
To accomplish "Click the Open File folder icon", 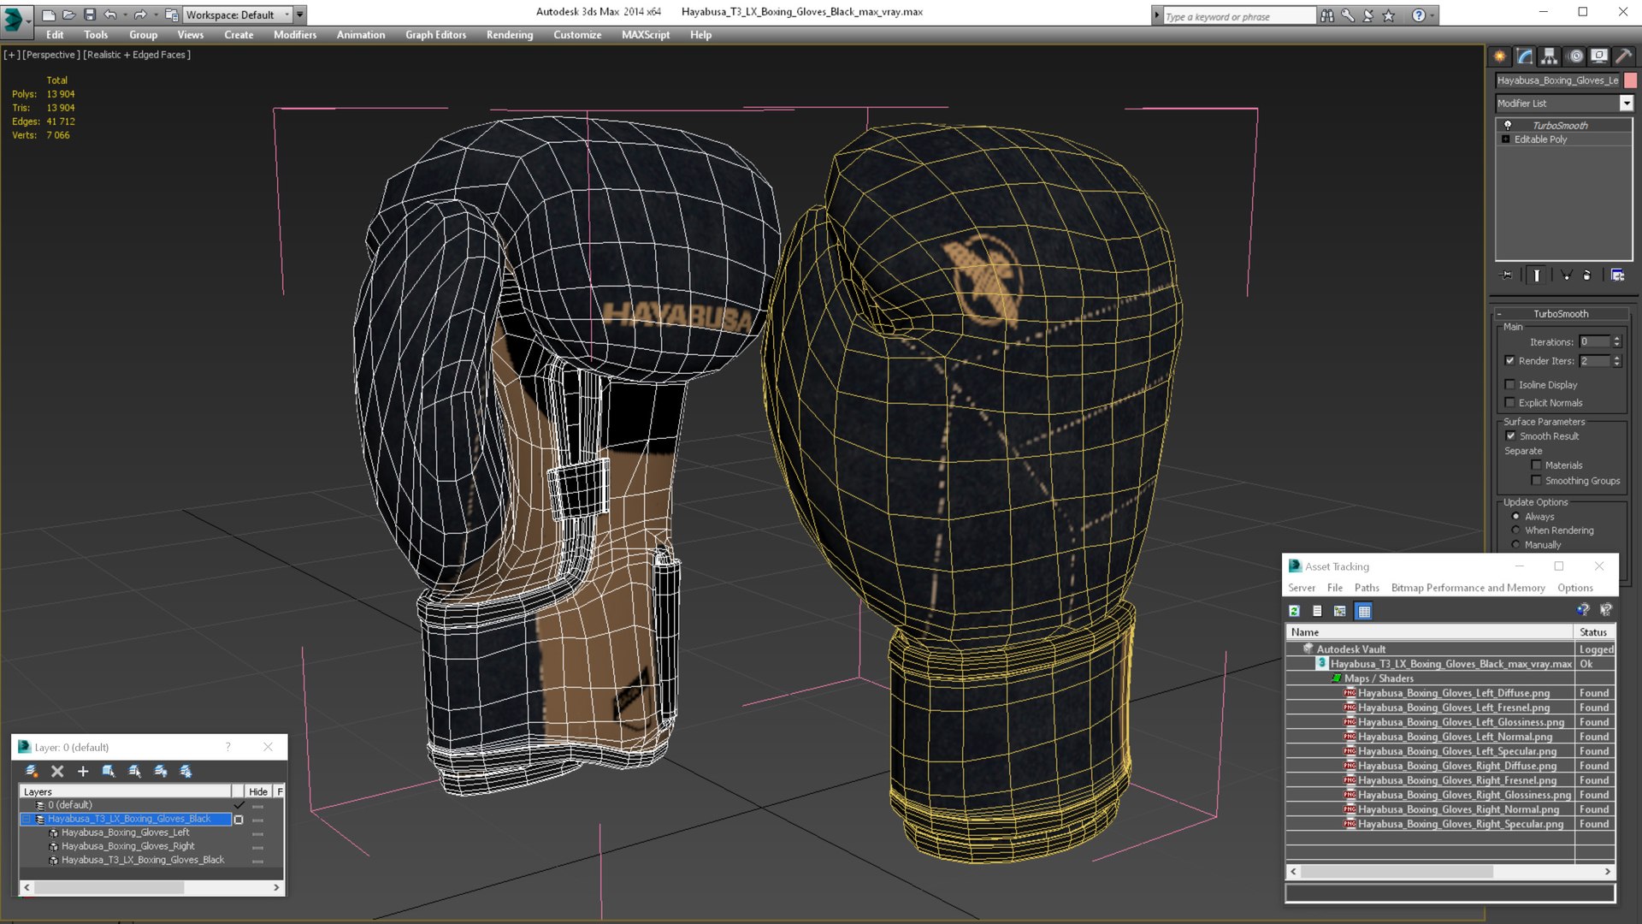I will 69,15.
